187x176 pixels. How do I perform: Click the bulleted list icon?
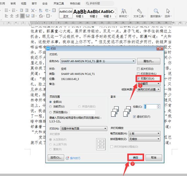pyautogui.click(x=6, y=10)
